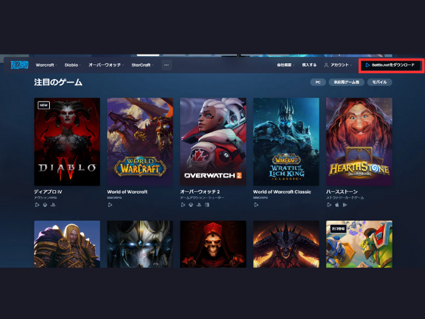Expand the 会社概要 dropdown menu
This screenshot has width=425, height=319.
pos(286,65)
